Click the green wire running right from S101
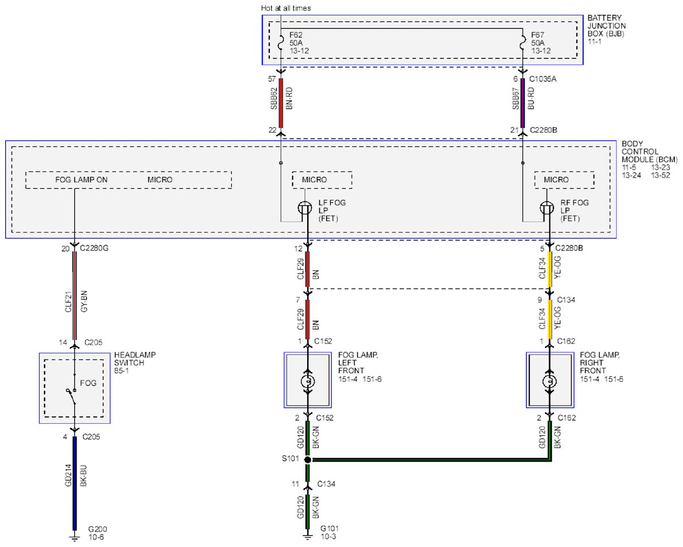 (431, 459)
